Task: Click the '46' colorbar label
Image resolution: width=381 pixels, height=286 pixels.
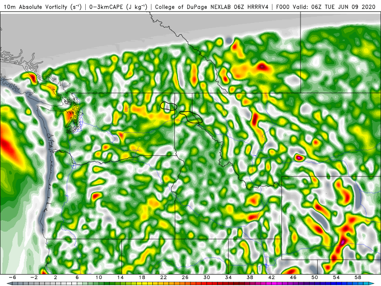Action: click(293, 277)
